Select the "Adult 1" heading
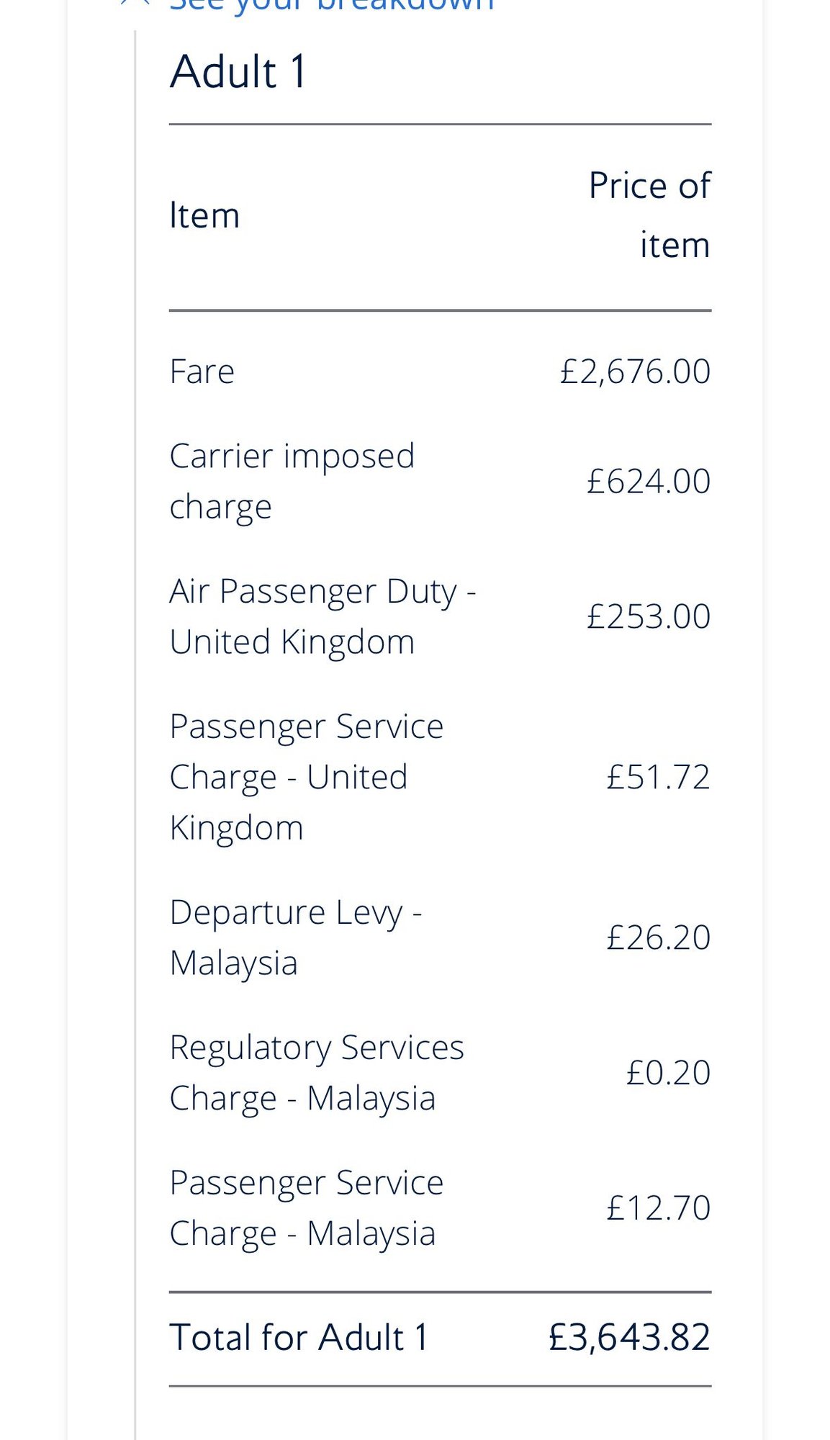 (x=238, y=72)
